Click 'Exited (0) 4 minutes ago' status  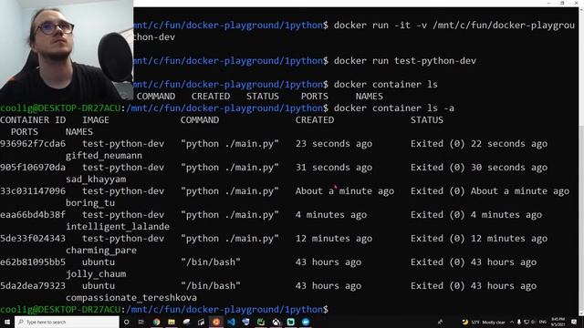click(476, 215)
